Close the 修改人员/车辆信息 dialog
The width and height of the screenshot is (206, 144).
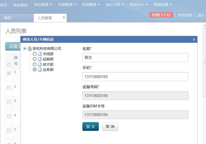(194, 39)
